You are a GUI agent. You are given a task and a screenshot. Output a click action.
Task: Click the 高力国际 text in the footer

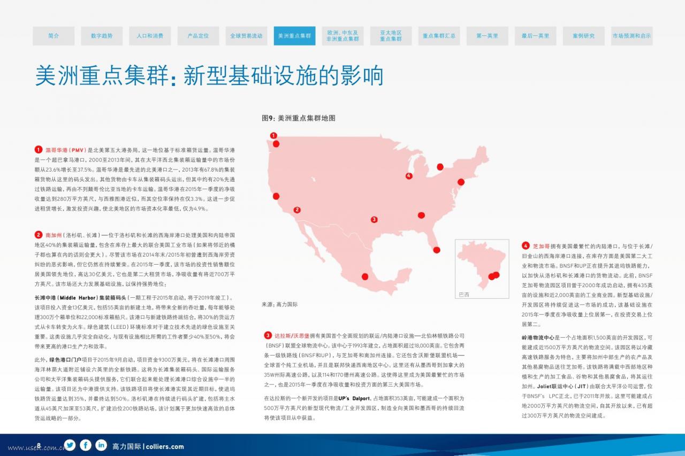pos(127,446)
